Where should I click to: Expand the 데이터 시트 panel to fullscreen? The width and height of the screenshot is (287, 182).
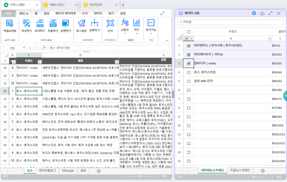point(270,13)
